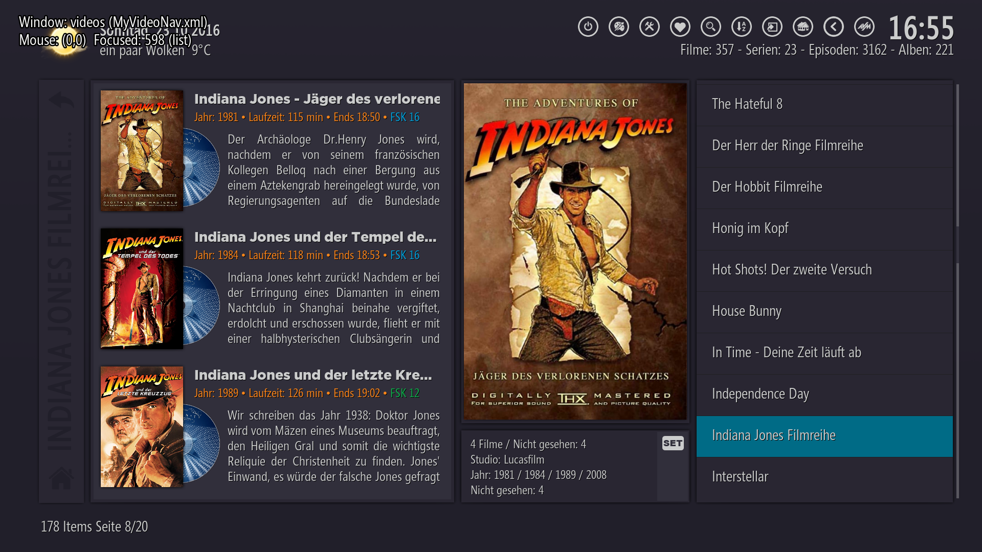
Task: Open skin appearance palette settings
Action: pyautogui.click(x=619, y=27)
